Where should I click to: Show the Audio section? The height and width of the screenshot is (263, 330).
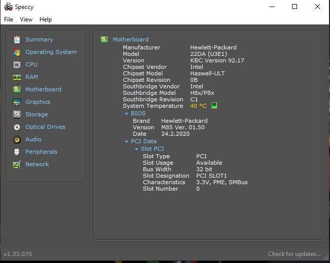click(33, 139)
